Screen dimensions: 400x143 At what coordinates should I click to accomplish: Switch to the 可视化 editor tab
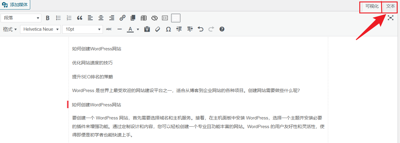(x=372, y=6)
